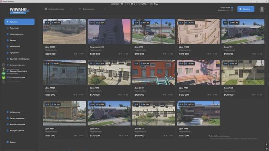The image size is (269, 151).
Task: Click the favorites heart count on Дом #661
Action: pos(76,135)
